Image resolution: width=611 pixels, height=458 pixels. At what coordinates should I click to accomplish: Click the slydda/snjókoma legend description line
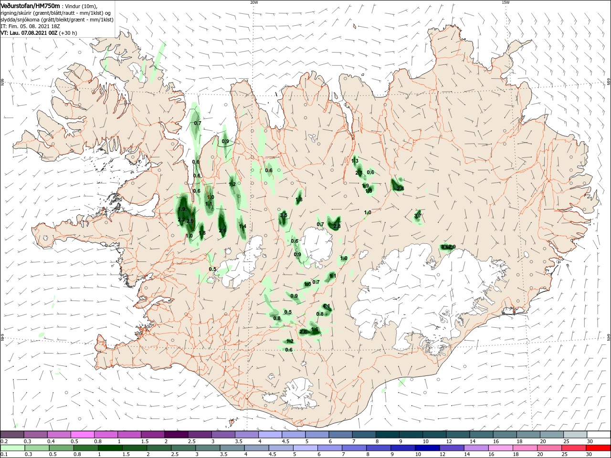(57, 20)
